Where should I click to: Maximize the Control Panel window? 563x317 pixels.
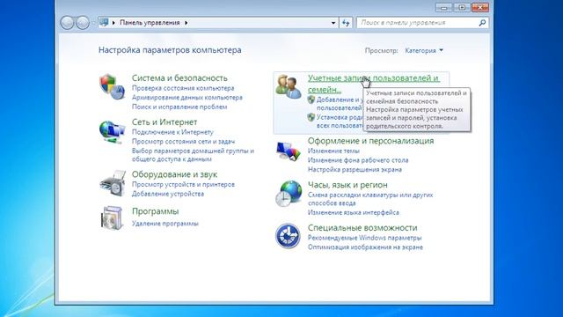coord(462,7)
